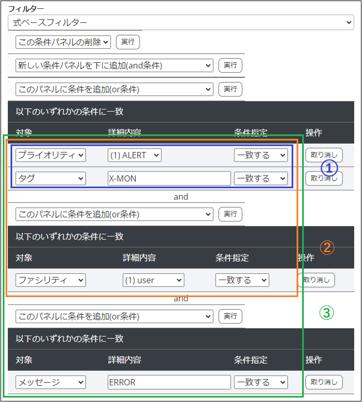The height and width of the screenshot is (402, 362).
Task: Click 取り消し in the プライオリティ row
Action: pyautogui.click(x=324, y=155)
